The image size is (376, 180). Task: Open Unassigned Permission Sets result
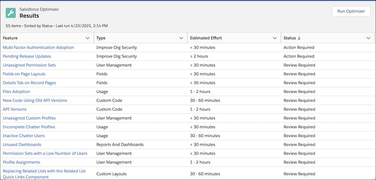click(x=29, y=65)
